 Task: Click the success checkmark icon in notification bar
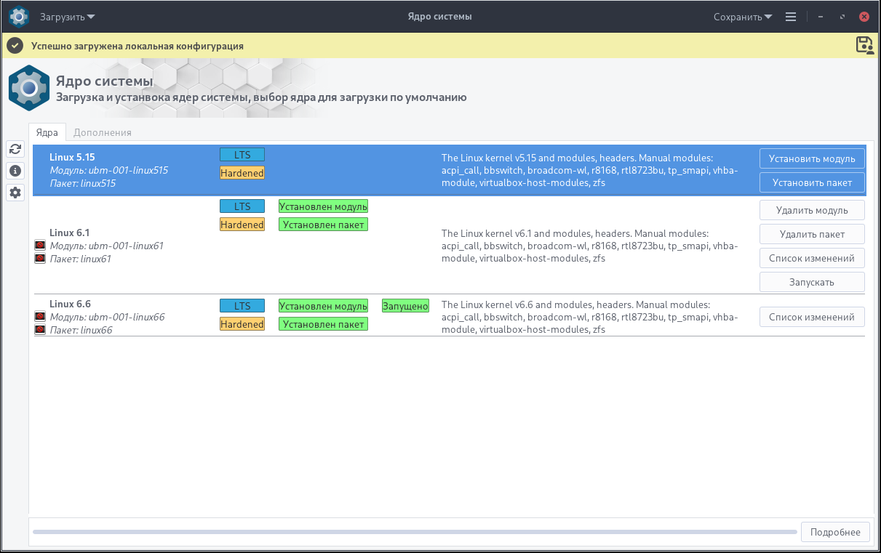coord(15,46)
